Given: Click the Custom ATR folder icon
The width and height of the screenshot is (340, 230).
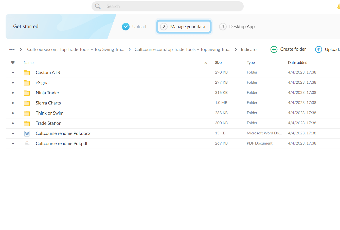Looking at the screenshot, I should (x=27, y=73).
